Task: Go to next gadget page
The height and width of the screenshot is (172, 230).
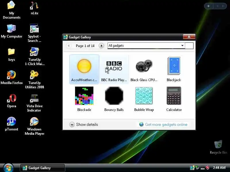Action: click(101, 46)
